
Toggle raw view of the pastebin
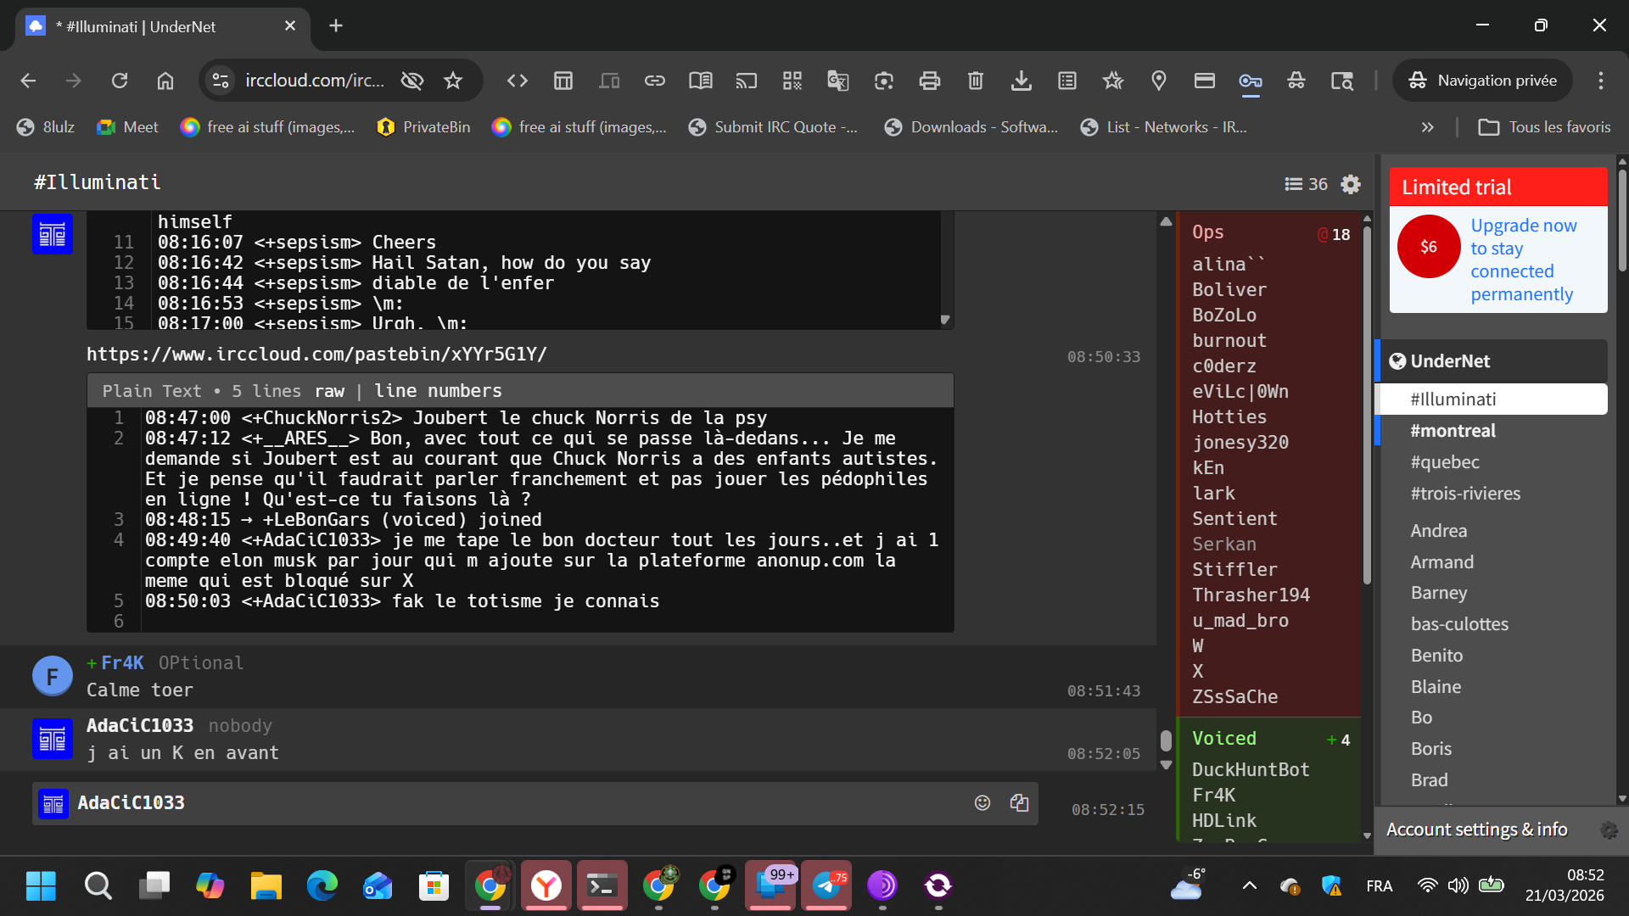pyautogui.click(x=329, y=391)
